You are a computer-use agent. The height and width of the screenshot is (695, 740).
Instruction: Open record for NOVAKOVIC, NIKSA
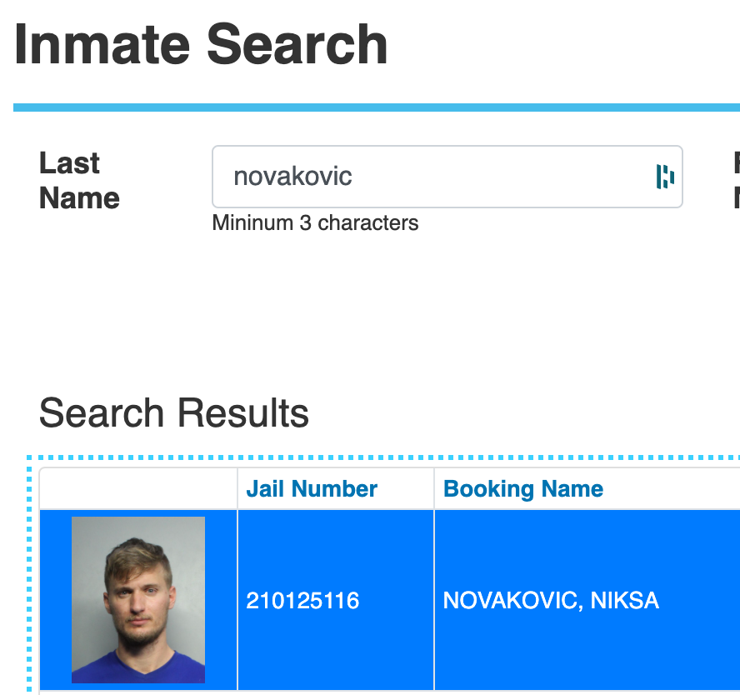pos(551,600)
